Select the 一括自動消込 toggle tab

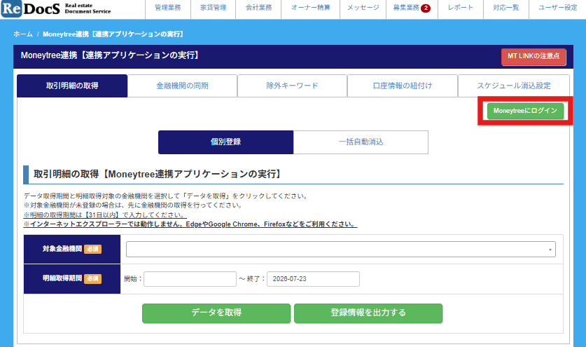[361, 142]
